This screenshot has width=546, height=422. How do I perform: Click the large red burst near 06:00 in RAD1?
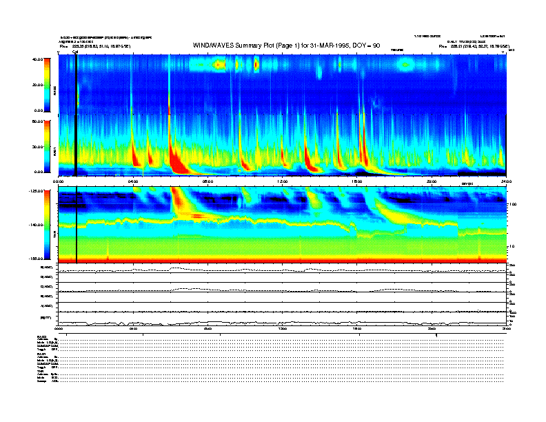(178, 160)
